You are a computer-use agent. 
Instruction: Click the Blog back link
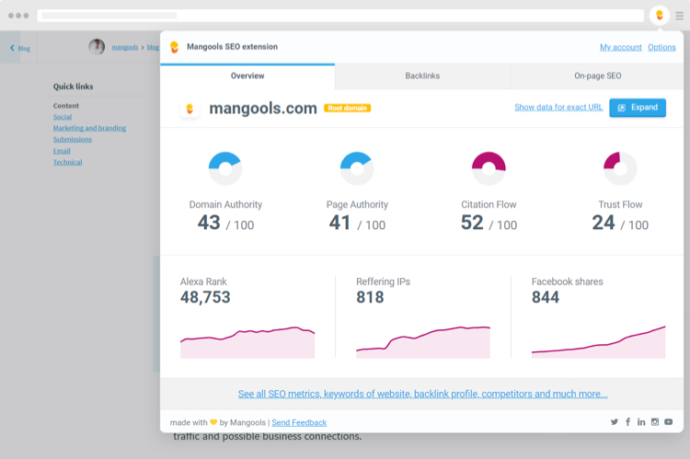pyautogui.click(x=24, y=49)
